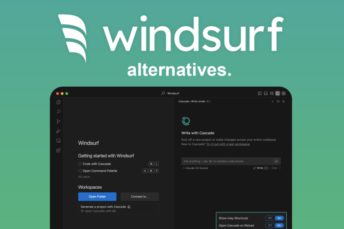Click the Windsurf title bar search box
This screenshot has height=229, width=344.
[170, 94]
